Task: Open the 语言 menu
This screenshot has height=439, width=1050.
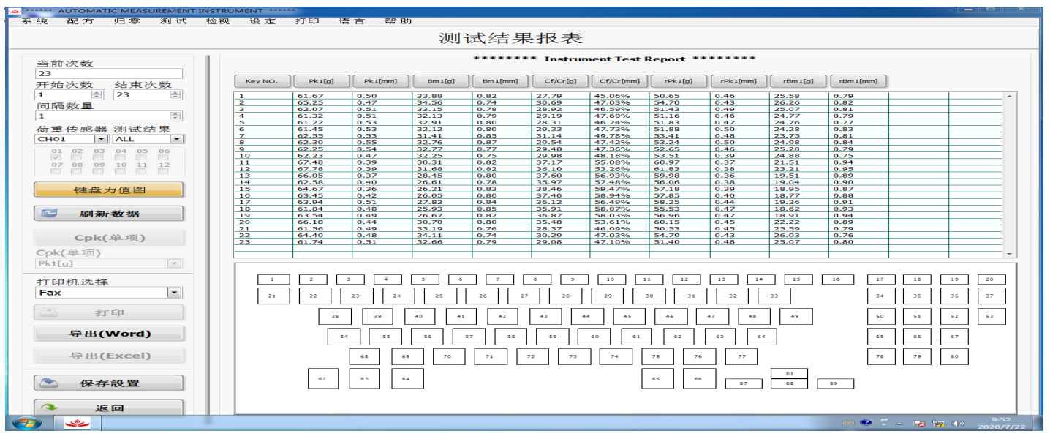Action: [x=352, y=21]
